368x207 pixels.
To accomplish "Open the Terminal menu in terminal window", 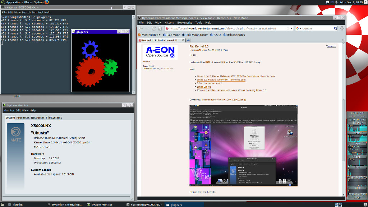I will click(x=37, y=13).
